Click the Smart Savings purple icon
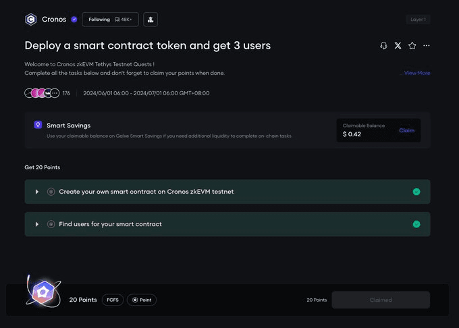The width and height of the screenshot is (459, 328). (x=38, y=125)
